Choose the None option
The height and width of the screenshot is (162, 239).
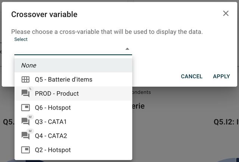pos(29,65)
